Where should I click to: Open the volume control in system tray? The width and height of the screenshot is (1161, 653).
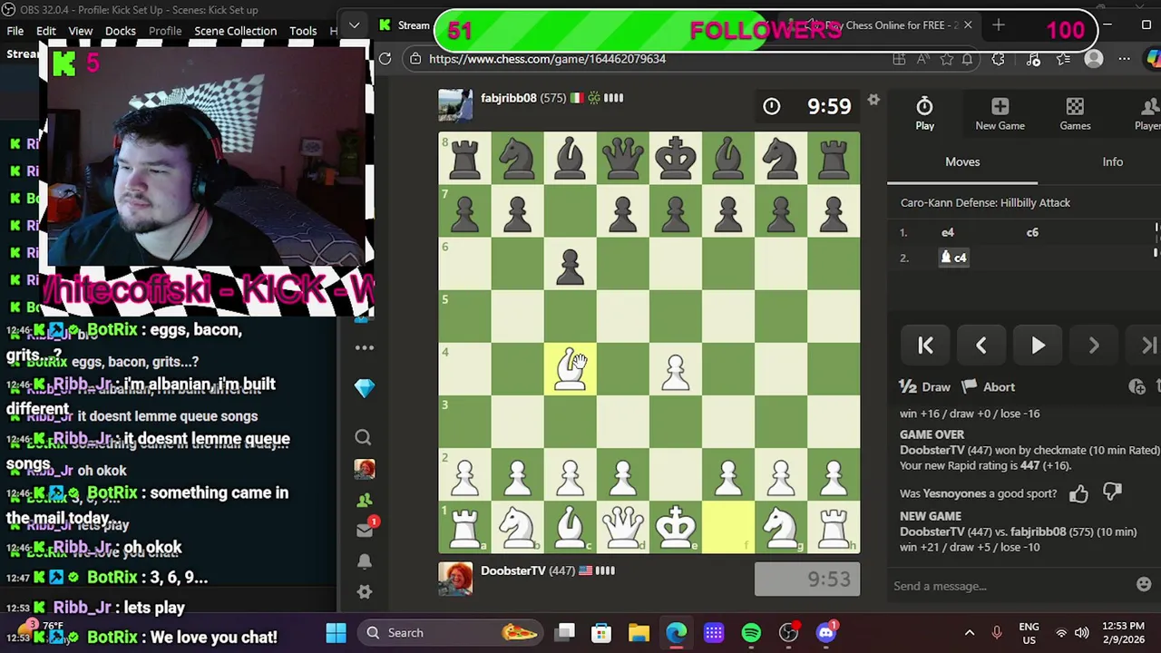1081,633
